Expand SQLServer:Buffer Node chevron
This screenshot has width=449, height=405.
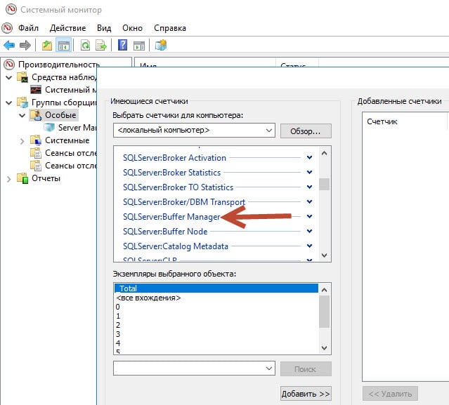click(310, 231)
